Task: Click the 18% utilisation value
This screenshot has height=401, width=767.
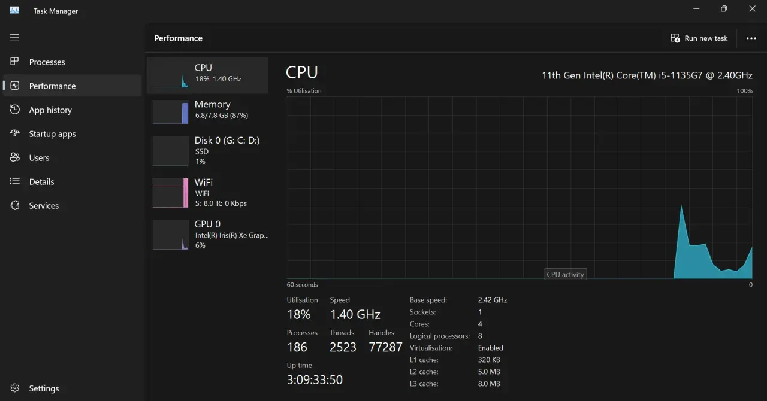Action: point(298,314)
